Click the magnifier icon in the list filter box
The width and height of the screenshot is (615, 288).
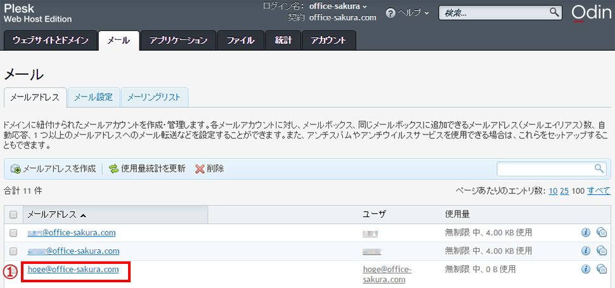[599, 169]
